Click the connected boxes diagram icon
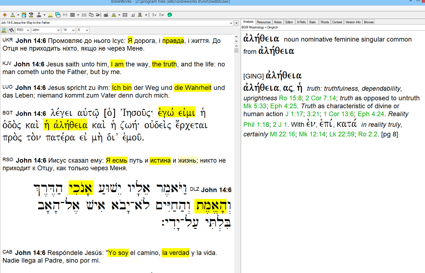The width and height of the screenshot is (425, 273). [125, 15]
